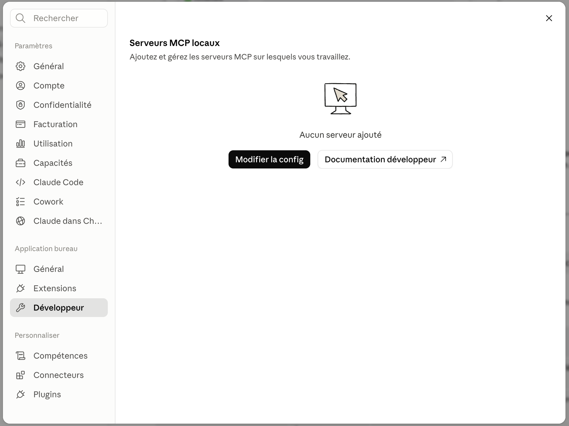Switch to Claude Code settings
This screenshot has width=569, height=426.
(59, 182)
